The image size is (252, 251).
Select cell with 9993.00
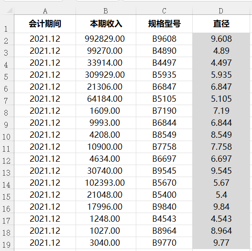click(106, 123)
